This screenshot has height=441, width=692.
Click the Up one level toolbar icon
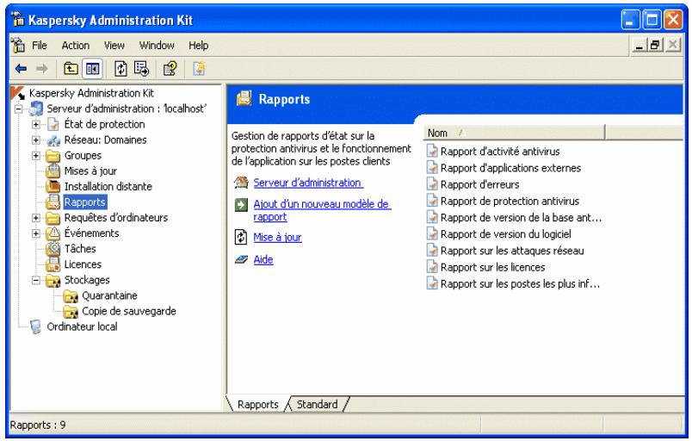pos(71,69)
